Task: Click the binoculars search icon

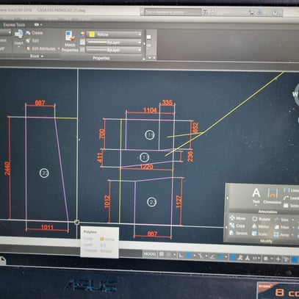Action: pyautogui.click(x=206, y=12)
